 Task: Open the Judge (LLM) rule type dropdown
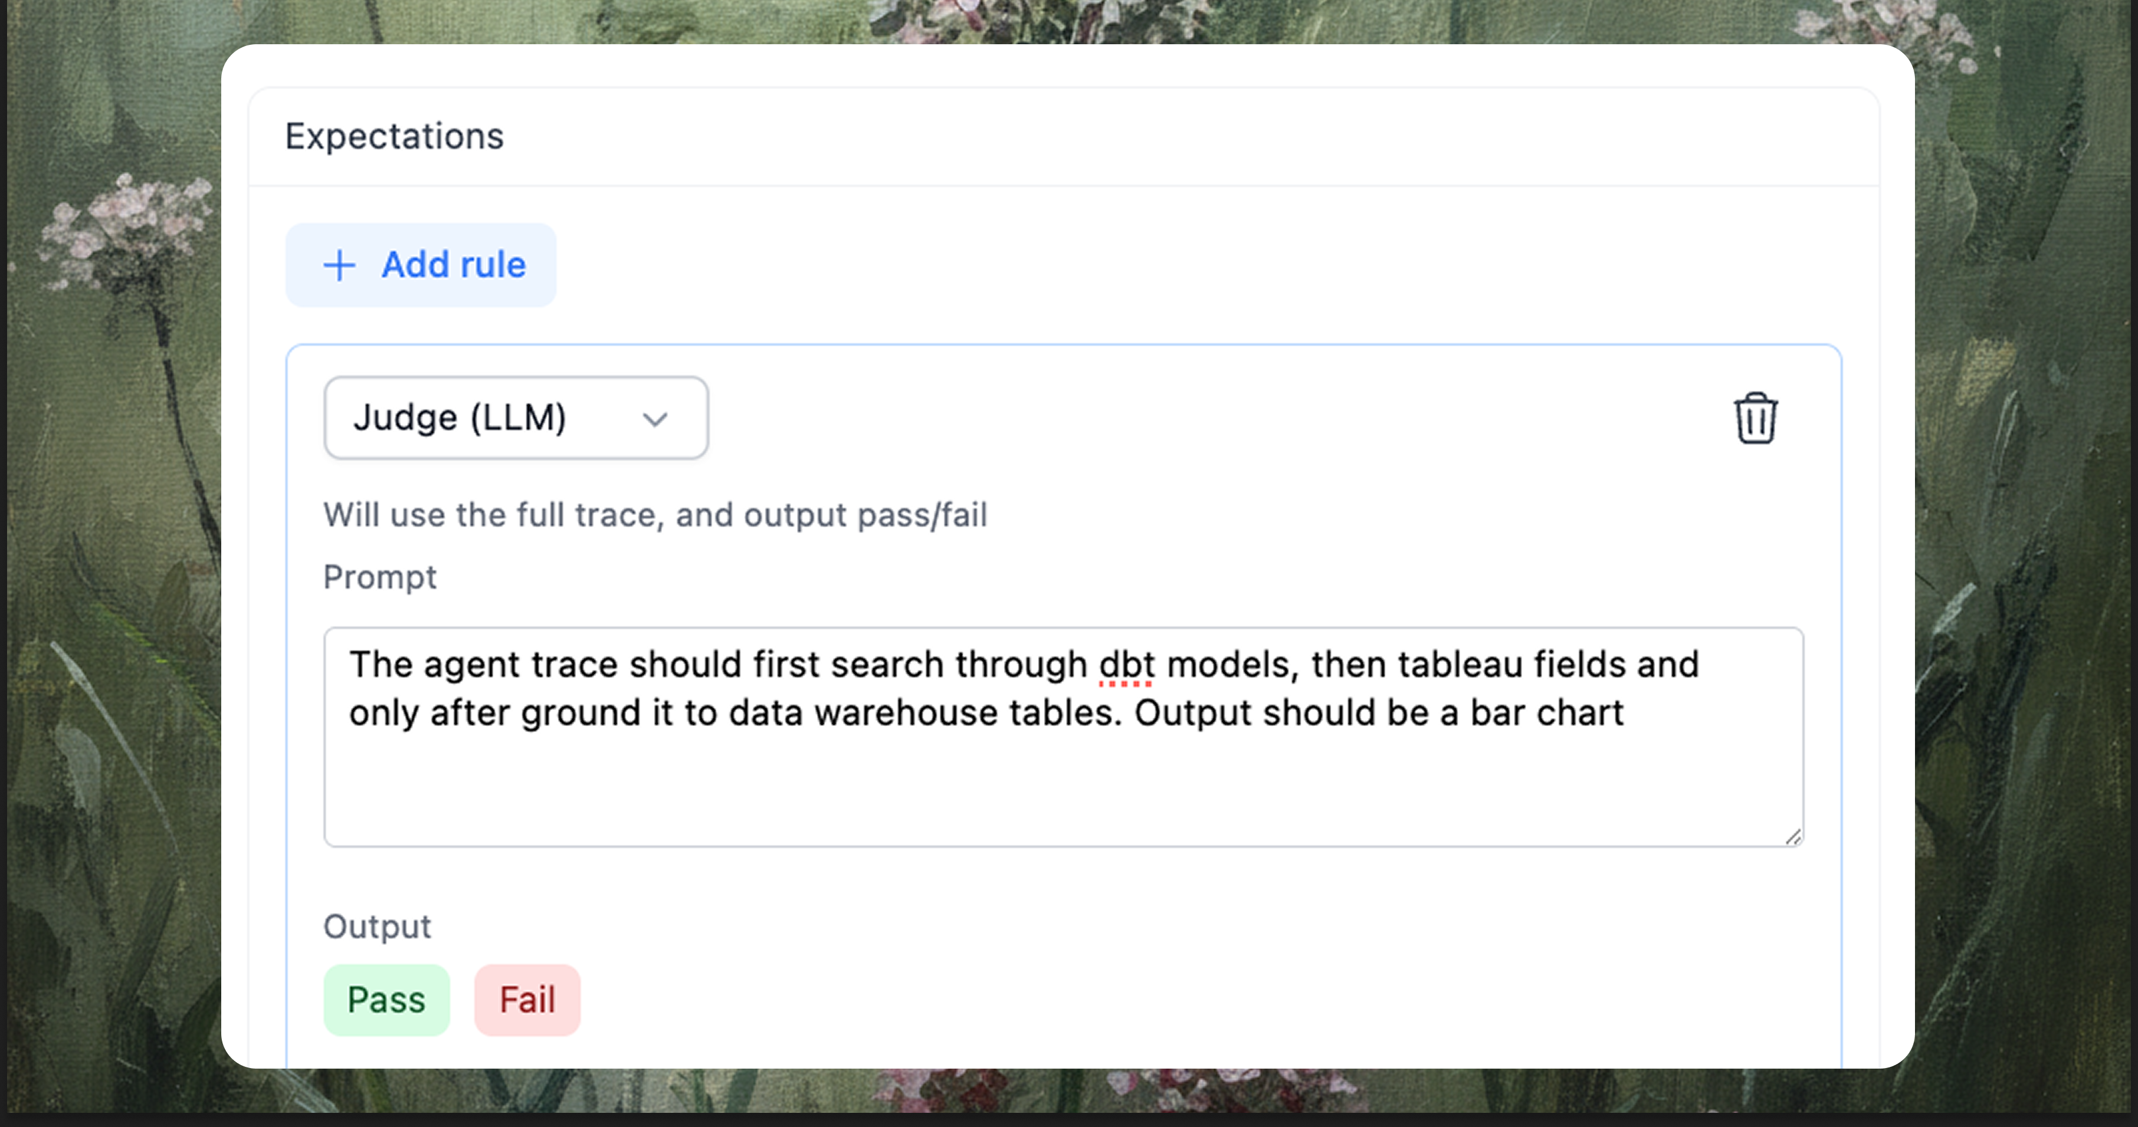[516, 418]
